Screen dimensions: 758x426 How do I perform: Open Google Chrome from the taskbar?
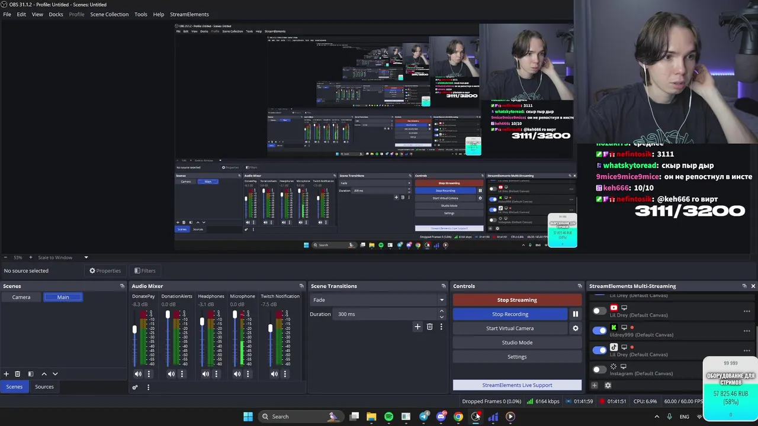click(458, 417)
